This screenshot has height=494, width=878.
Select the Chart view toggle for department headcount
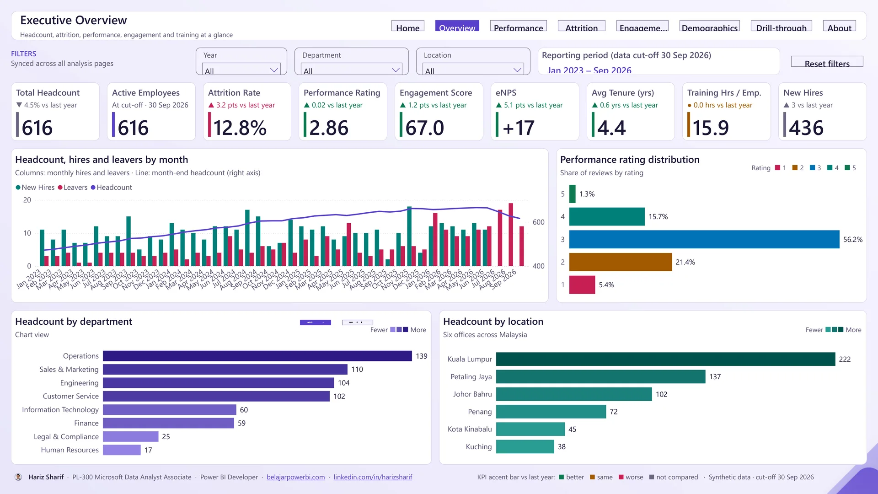[x=316, y=322]
